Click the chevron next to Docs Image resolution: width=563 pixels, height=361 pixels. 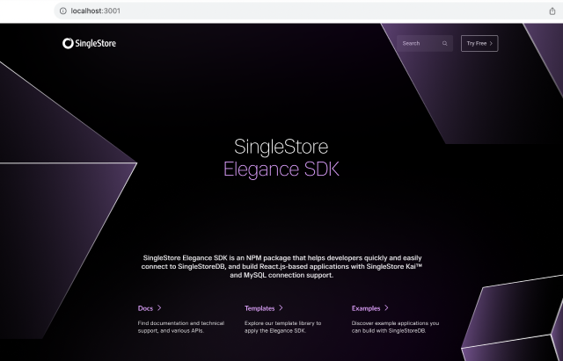coord(159,308)
